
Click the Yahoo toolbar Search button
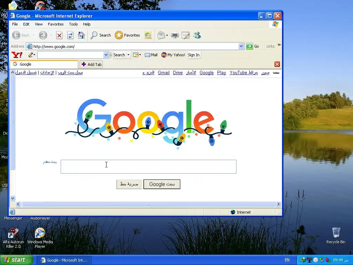pos(119,55)
